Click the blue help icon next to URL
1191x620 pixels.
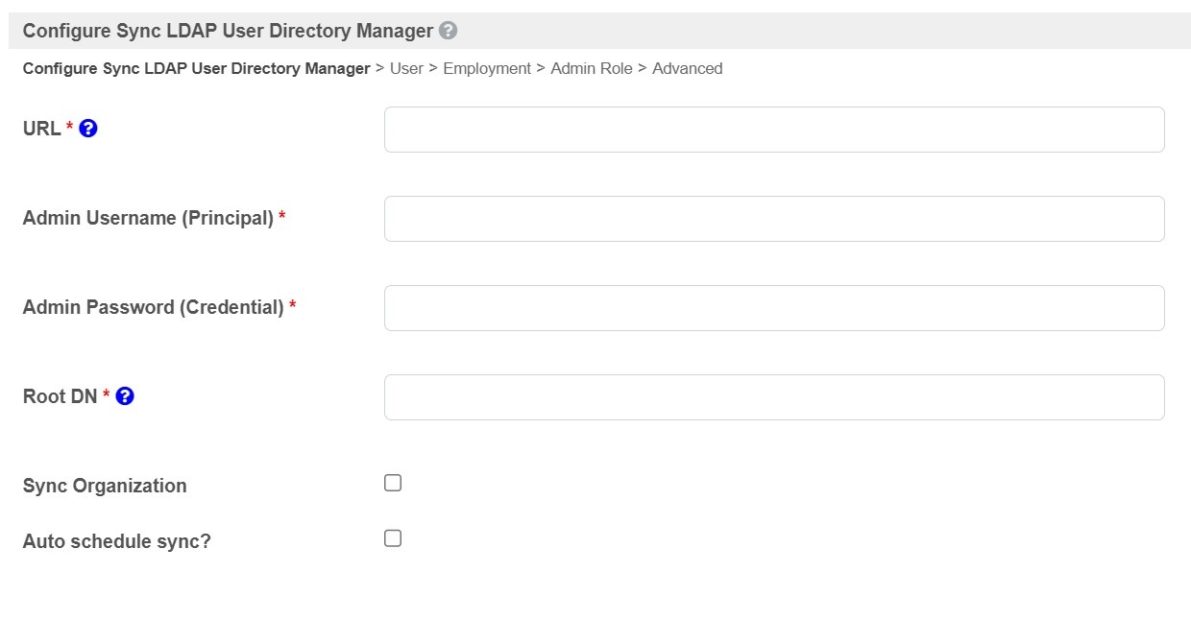[88, 128]
